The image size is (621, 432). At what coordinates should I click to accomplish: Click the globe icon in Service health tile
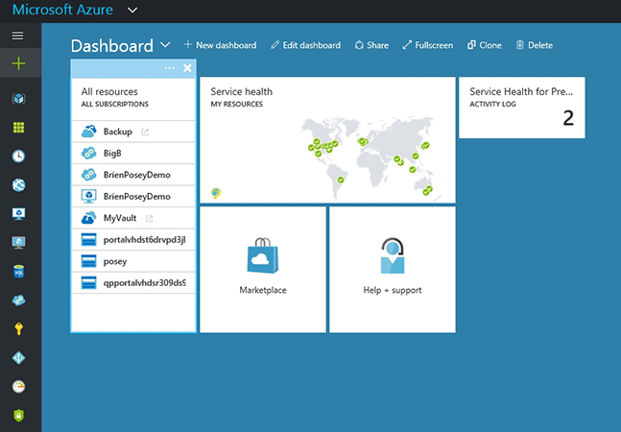pos(216,193)
